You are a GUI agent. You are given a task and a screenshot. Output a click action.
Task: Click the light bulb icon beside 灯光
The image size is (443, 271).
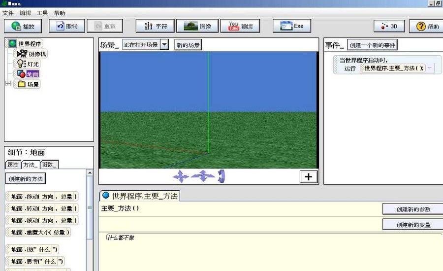coord(22,64)
